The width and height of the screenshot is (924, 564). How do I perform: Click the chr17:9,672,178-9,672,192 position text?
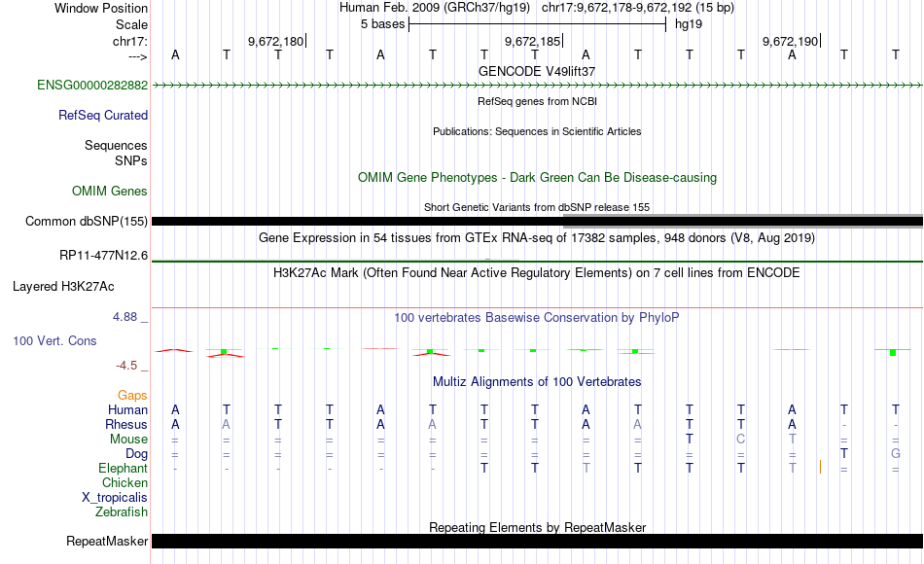[638, 8]
